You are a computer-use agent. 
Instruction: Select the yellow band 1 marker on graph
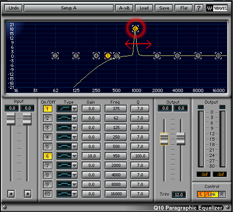(x=108, y=56)
